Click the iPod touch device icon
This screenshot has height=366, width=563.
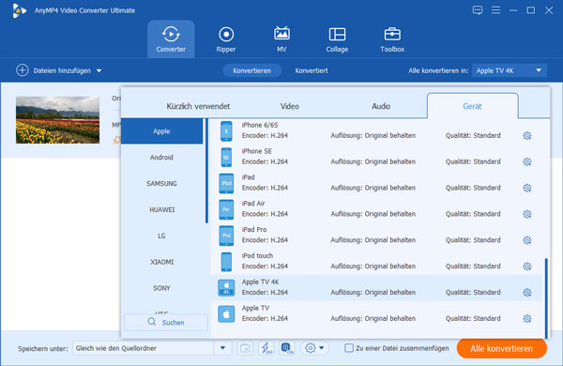coord(226,262)
